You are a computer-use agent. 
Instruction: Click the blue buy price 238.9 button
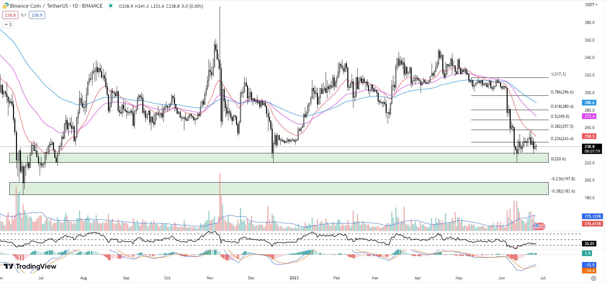click(37, 15)
